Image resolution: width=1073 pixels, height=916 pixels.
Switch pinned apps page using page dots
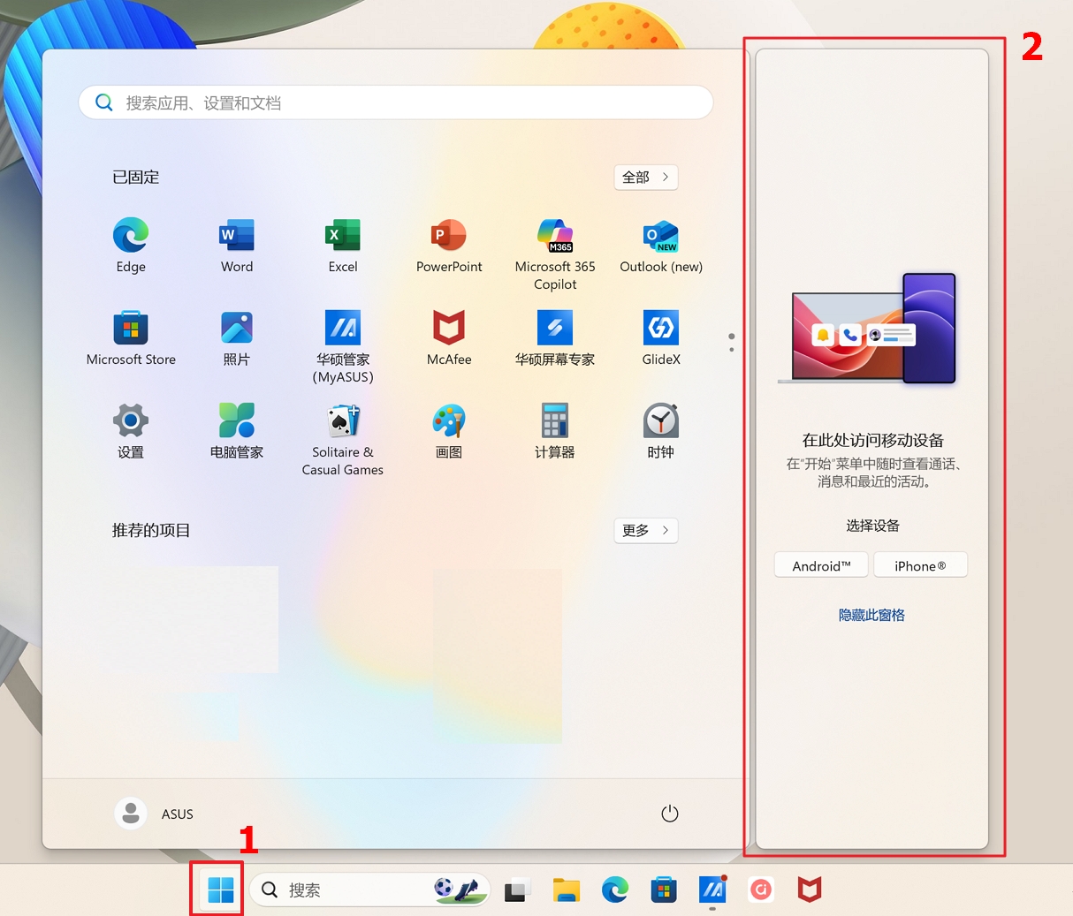[x=731, y=343]
